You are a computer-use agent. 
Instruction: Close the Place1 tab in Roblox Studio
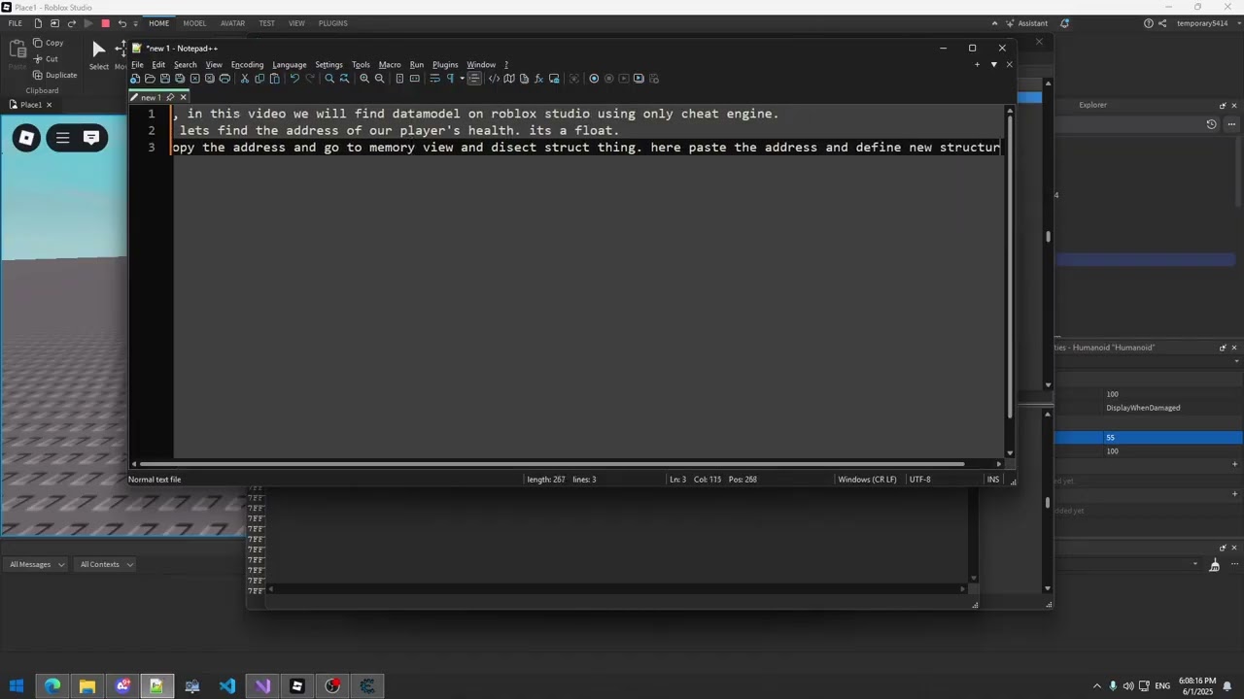pos(49,105)
